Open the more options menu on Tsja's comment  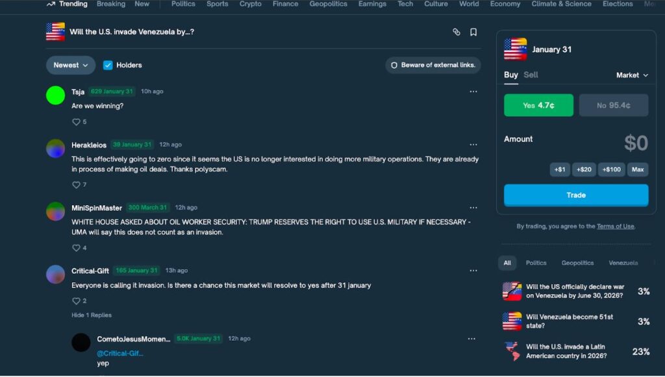coord(473,91)
